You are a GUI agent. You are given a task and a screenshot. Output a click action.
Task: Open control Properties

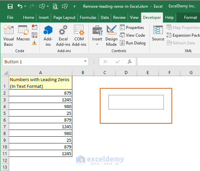click(132, 28)
